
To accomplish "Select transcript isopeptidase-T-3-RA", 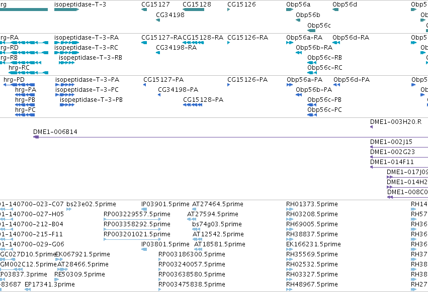I will [x=87, y=37].
